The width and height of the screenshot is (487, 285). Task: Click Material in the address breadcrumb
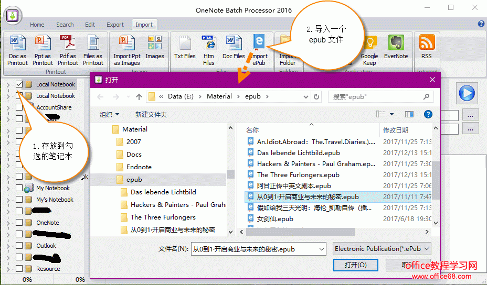coord(219,96)
